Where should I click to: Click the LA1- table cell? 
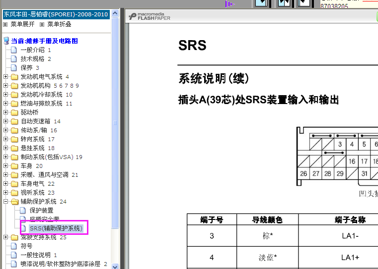[350, 236]
